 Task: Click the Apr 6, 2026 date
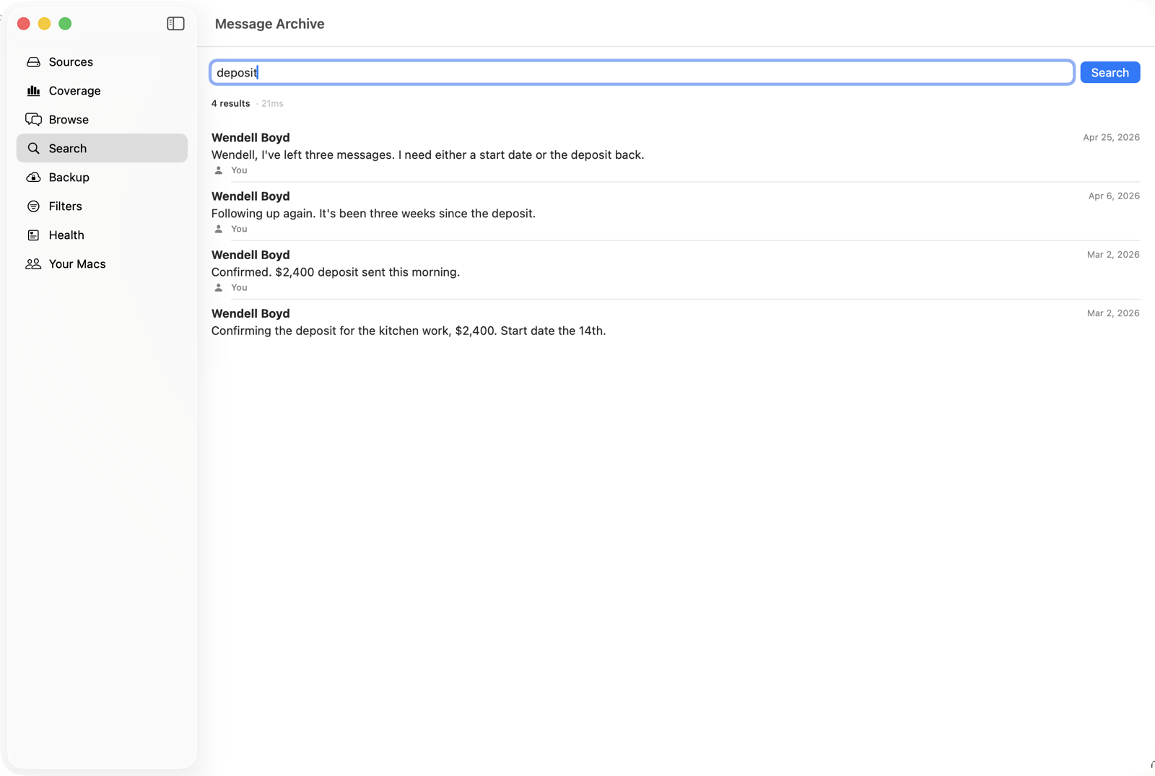point(1114,196)
